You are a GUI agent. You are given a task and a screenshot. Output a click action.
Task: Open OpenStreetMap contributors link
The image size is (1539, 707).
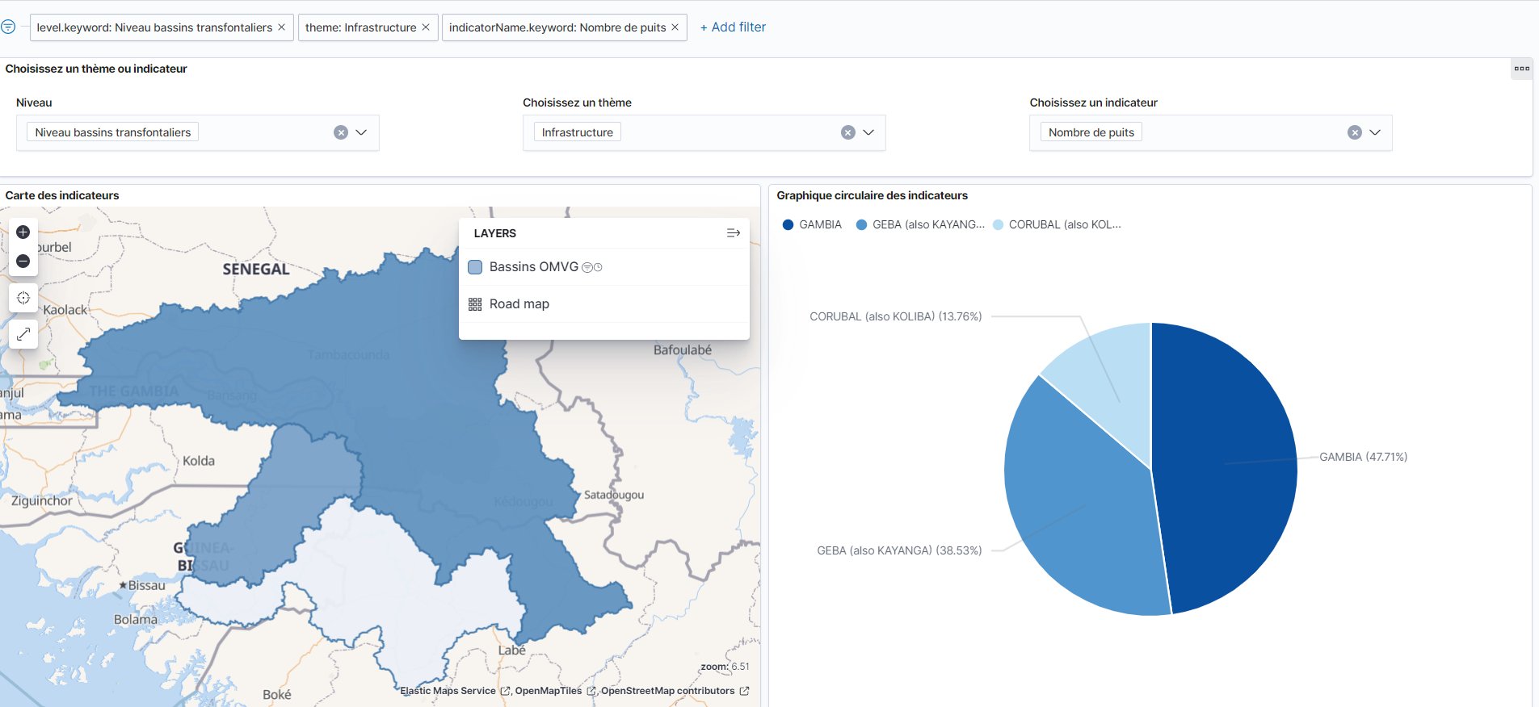click(675, 691)
